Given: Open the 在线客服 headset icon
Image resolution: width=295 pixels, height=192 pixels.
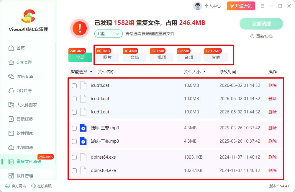Looking at the screenshot, I should [x=33, y=186].
